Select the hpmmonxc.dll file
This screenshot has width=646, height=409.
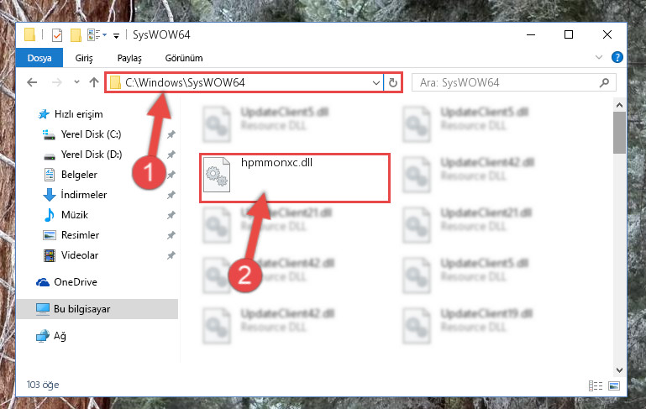click(x=295, y=178)
